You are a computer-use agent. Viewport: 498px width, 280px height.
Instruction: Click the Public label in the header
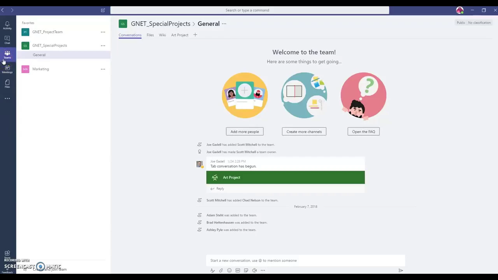click(461, 23)
